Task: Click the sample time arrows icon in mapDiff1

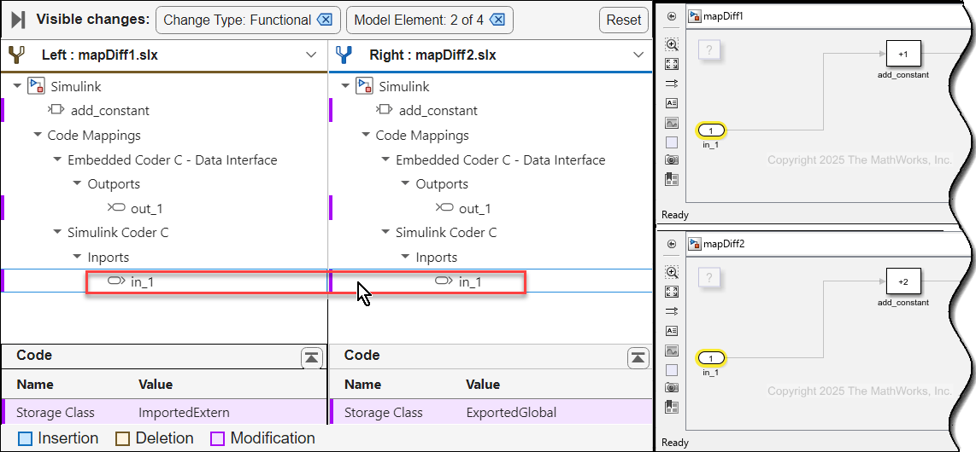Action: pyautogui.click(x=672, y=84)
